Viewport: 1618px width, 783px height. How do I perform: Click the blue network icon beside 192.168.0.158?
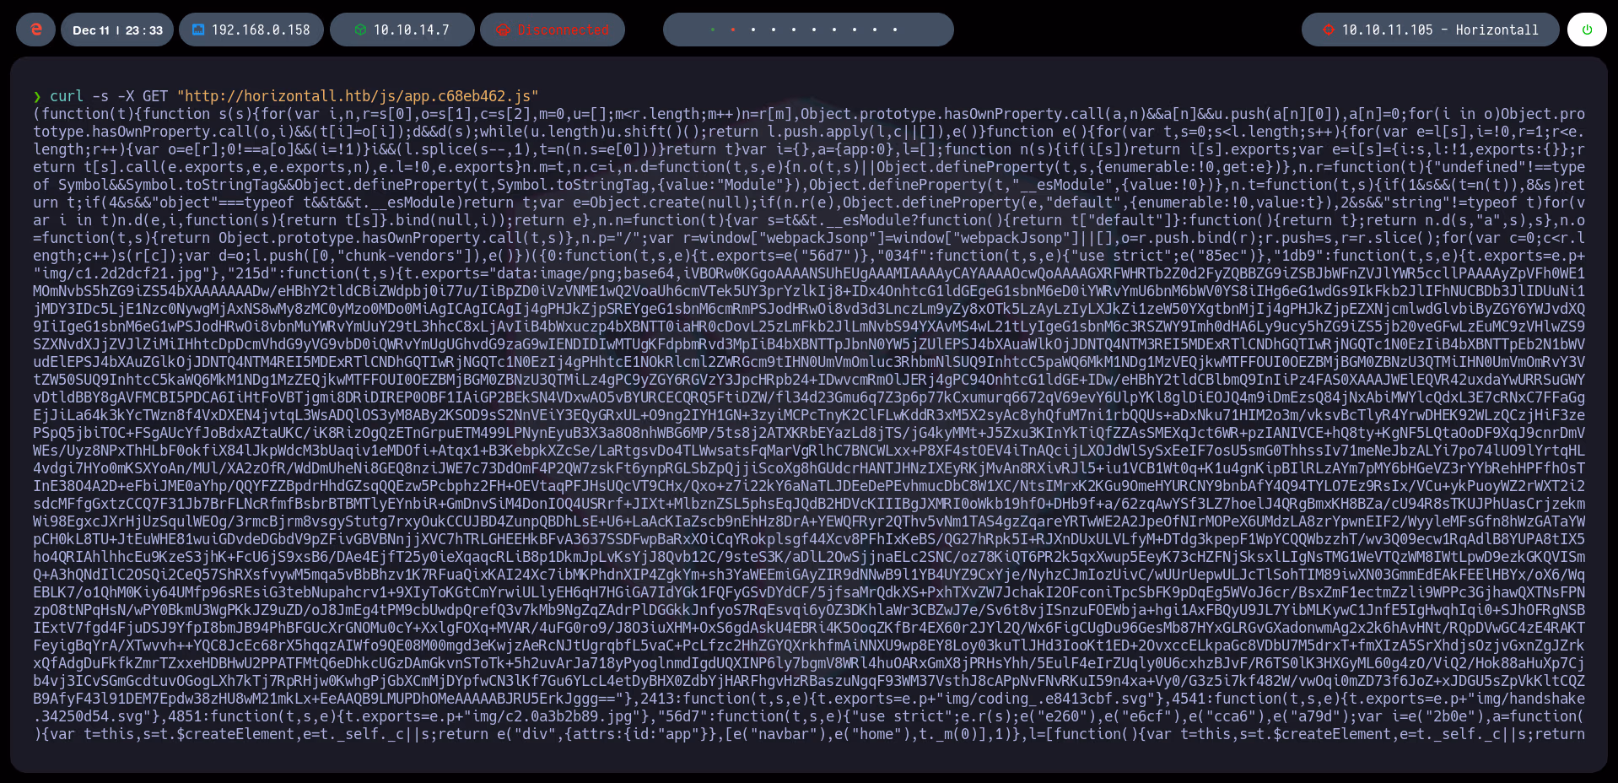click(198, 29)
